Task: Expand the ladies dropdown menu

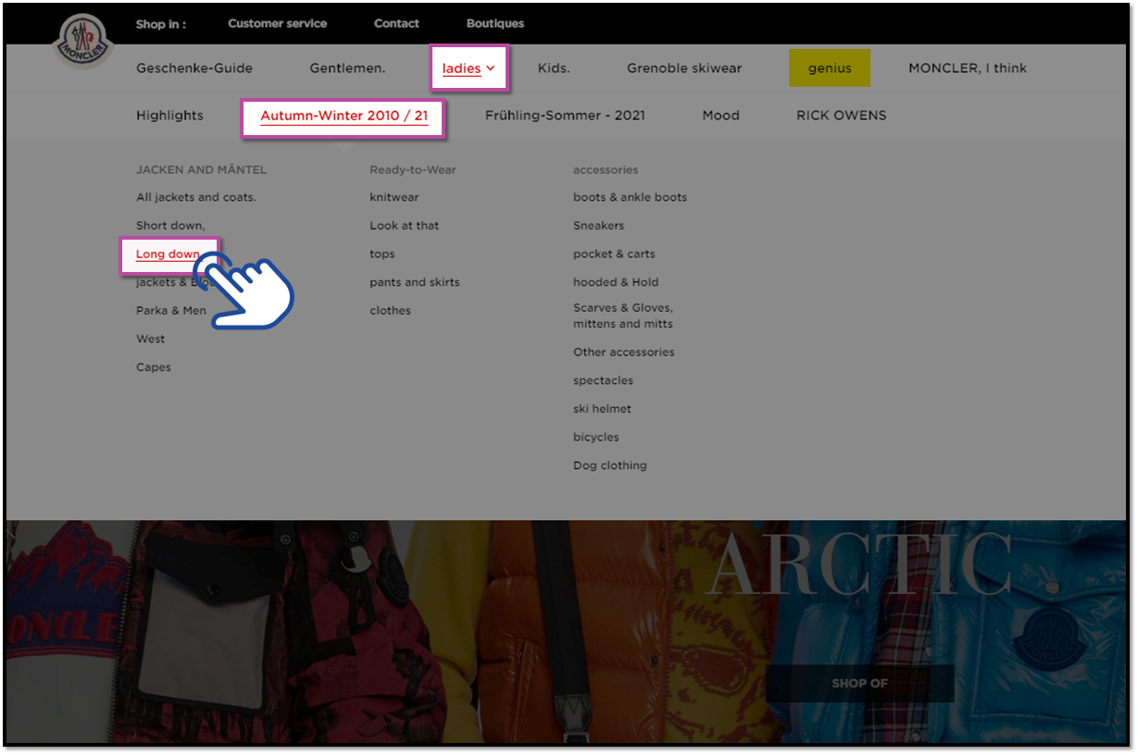Action: pos(469,68)
